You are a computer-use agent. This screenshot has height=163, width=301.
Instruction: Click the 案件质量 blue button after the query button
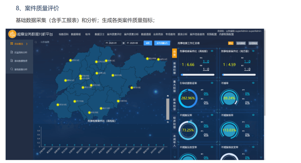(x=162, y=43)
